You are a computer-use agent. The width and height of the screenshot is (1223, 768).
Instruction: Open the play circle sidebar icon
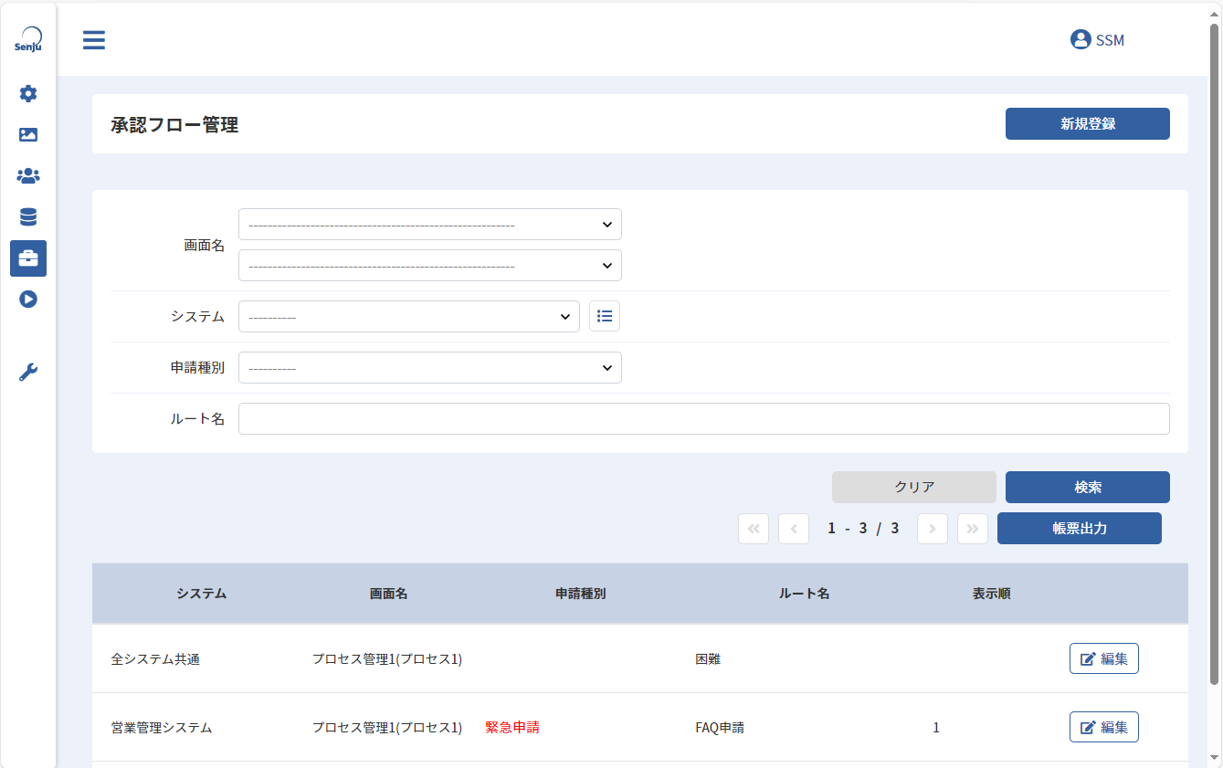28,299
